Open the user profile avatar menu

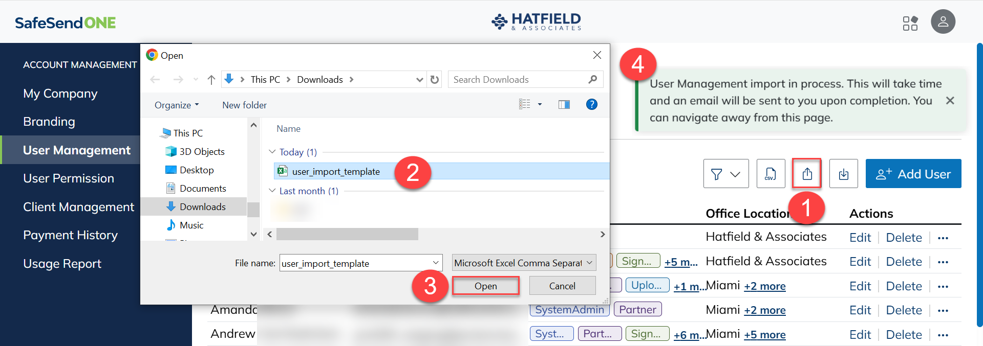[x=943, y=22]
